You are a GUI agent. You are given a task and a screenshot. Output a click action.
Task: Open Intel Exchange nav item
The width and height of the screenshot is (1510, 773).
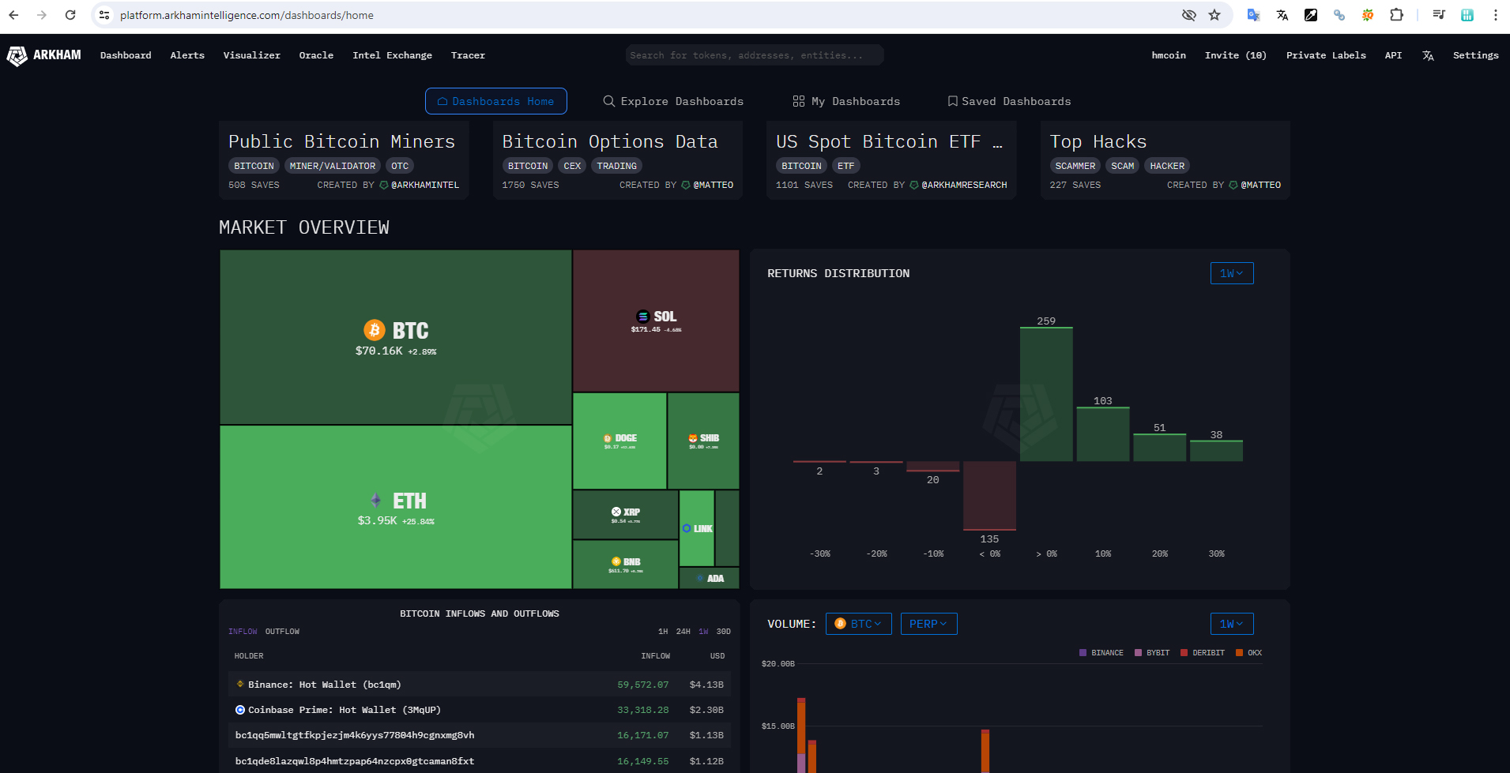(x=392, y=55)
